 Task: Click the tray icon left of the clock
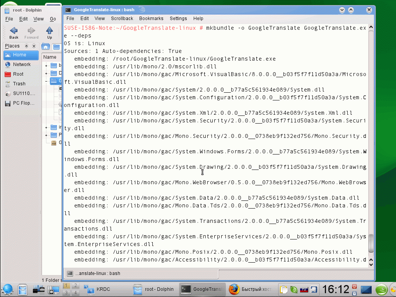pyautogui.click(x=314, y=289)
